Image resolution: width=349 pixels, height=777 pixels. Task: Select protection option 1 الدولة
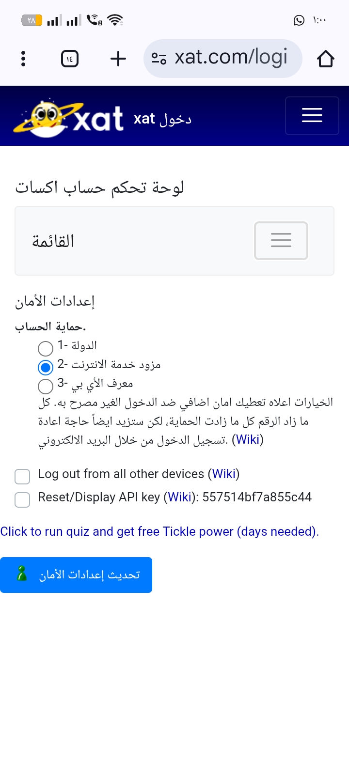tap(46, 348)
